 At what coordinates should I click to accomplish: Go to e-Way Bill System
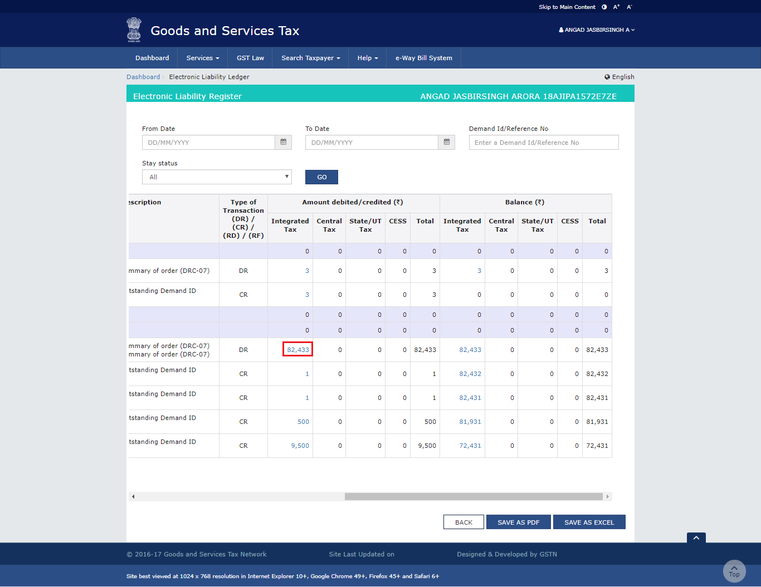(x=423, y=58)
